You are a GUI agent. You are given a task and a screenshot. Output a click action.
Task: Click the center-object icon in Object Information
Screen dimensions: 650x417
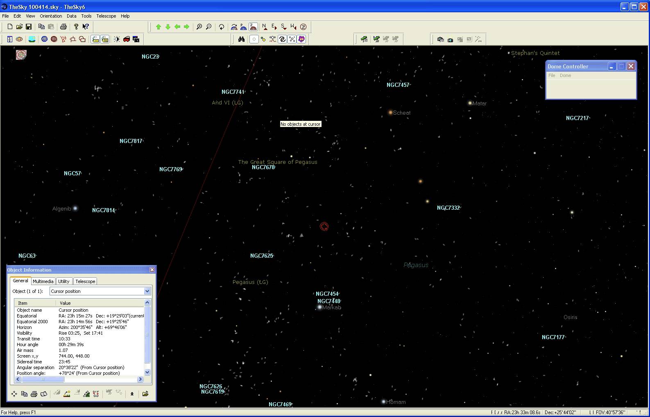[14, 394]
